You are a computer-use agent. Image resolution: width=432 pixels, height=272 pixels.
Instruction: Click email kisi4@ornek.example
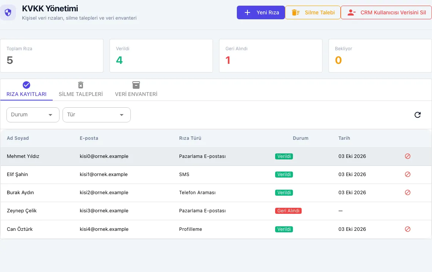[104, 229]
